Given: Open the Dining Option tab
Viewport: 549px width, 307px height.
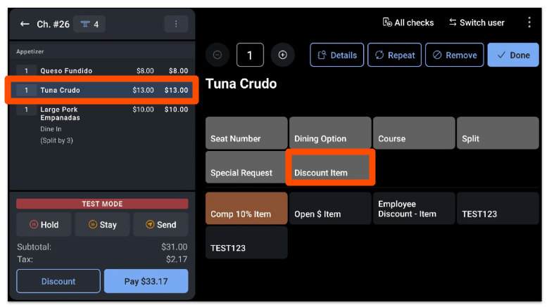Looking at the screenshot, I should [329, 133].
